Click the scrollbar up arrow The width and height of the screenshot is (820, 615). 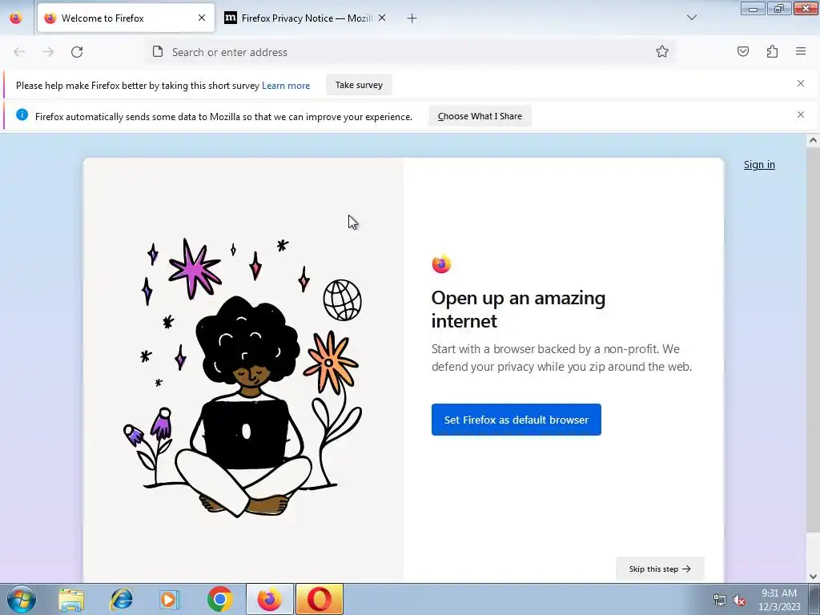tap(813, 140)
